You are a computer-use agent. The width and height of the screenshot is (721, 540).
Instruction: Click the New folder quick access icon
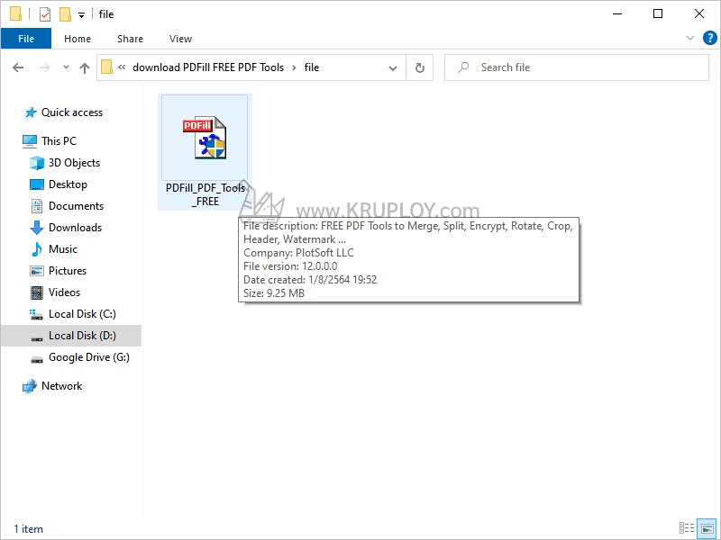pos(65,14)
